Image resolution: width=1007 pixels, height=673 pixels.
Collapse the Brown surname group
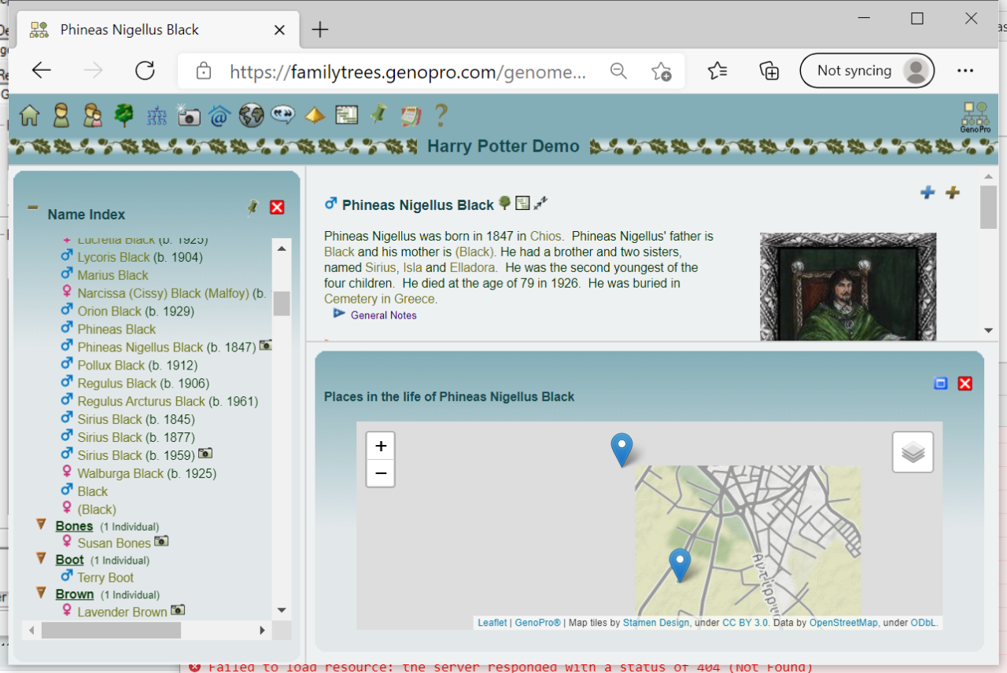pyautogui.click(x=42, y=593)
